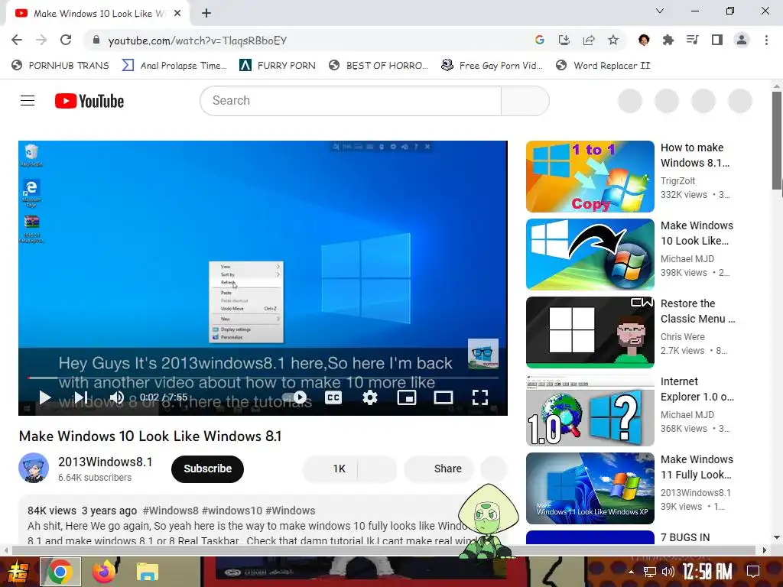
Task: Go to the YouTube home logo
Action: 89,101
